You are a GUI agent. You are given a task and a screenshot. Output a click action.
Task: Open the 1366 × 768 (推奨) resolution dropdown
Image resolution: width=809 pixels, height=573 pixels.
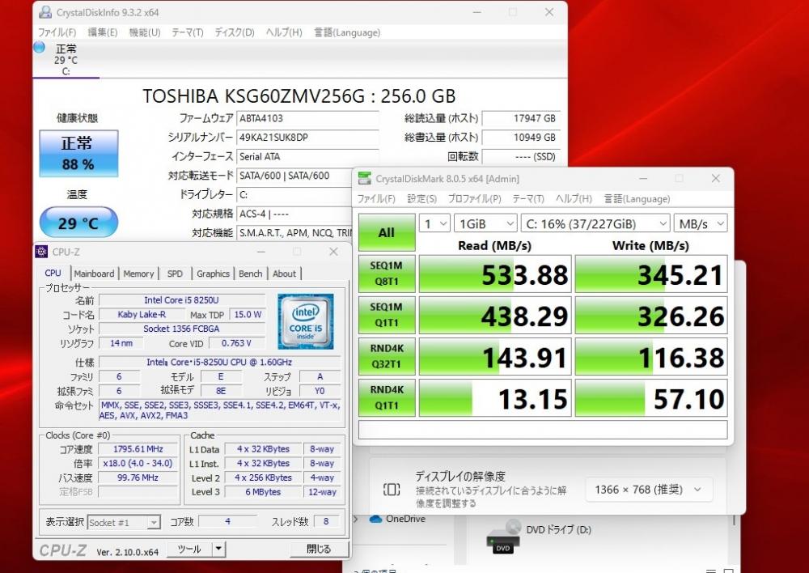click(649, 490)
